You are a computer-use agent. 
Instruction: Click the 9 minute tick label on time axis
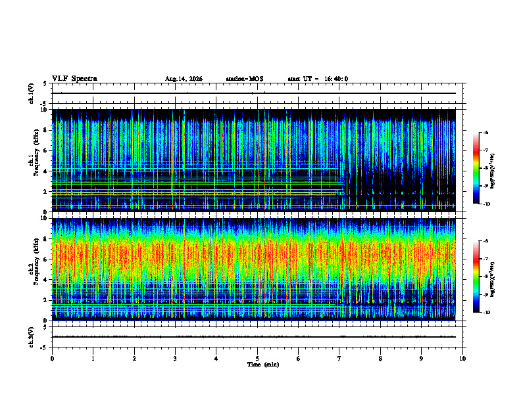click(421, 359)
